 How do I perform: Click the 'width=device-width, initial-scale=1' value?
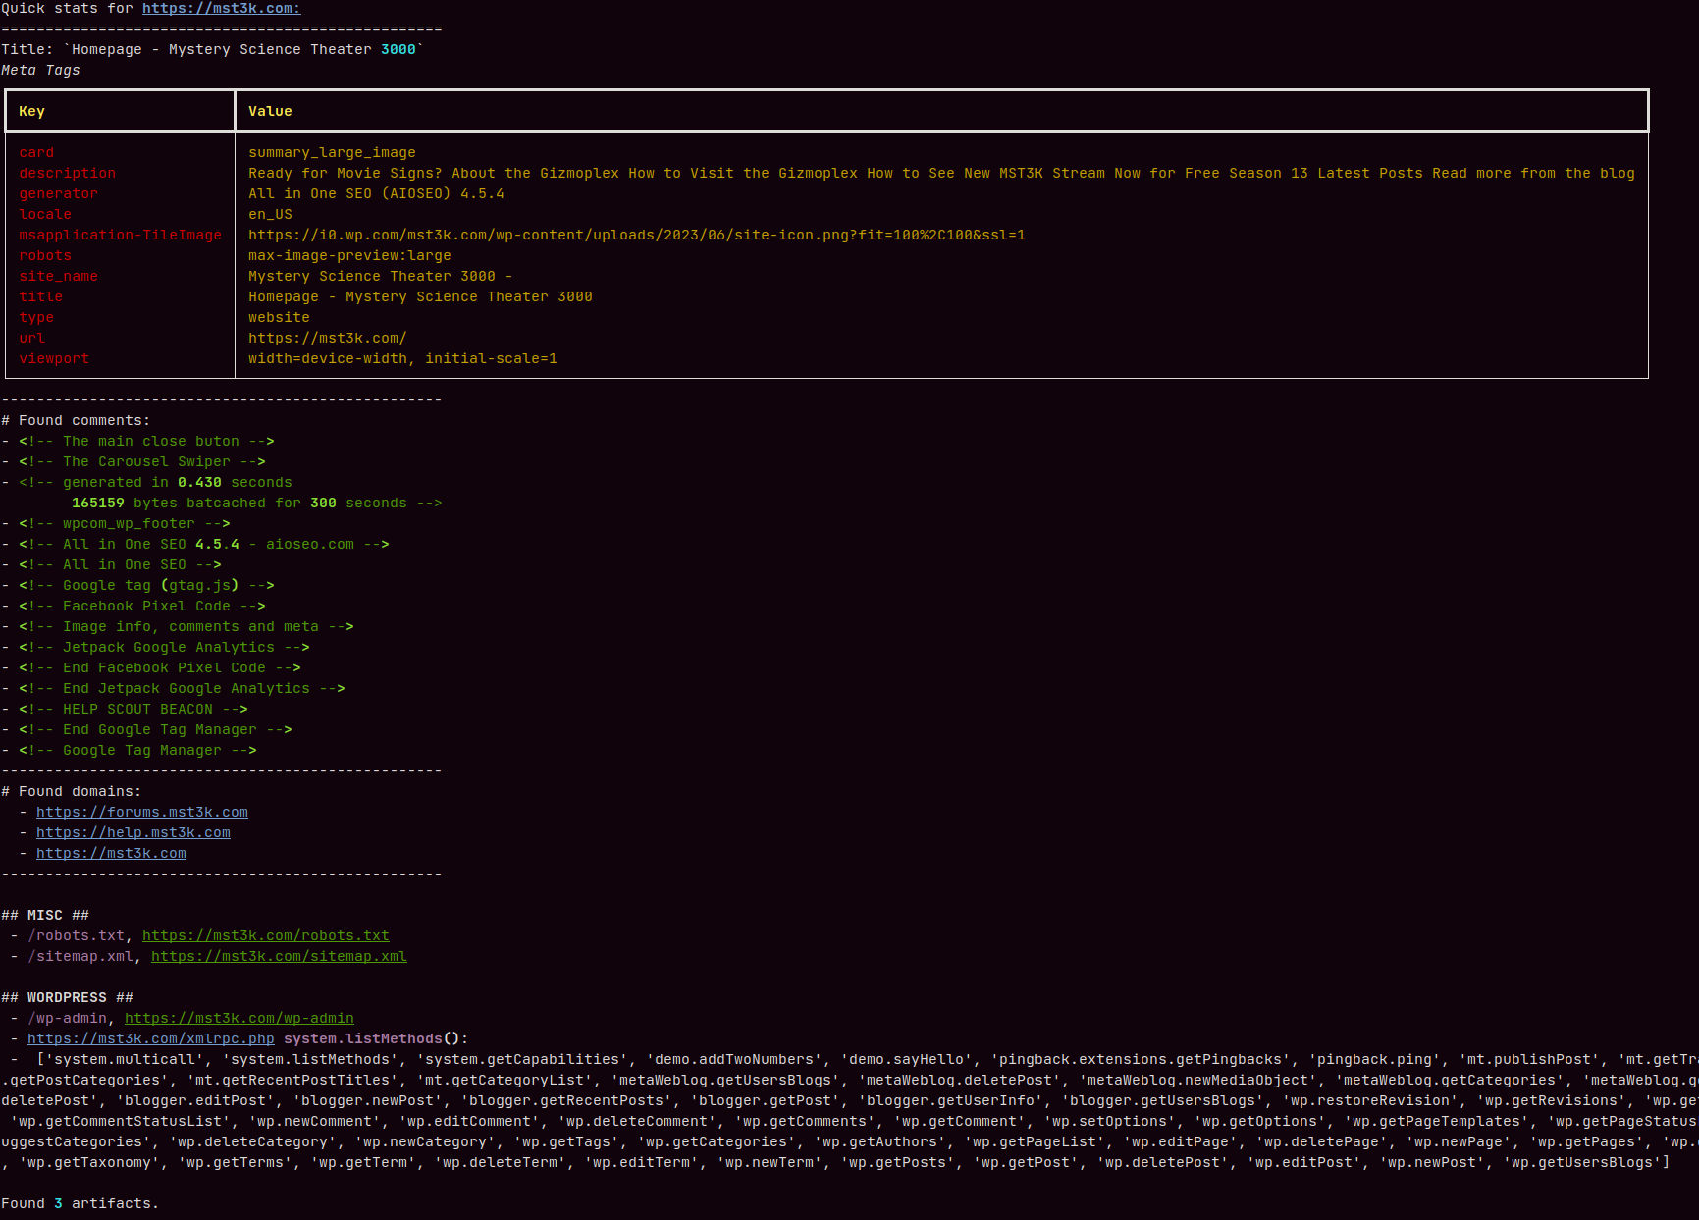[402, 358]
